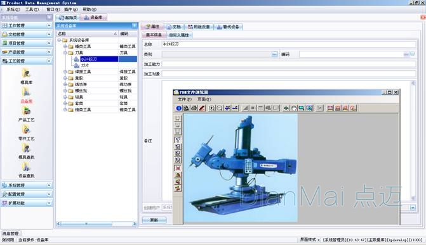Click the blue info icon in viewer toolbar
The height and width of the screenshot is (245, 426).
click(x=179, y=108)
